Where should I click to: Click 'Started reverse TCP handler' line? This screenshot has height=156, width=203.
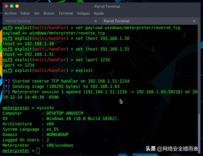point(66,81)
